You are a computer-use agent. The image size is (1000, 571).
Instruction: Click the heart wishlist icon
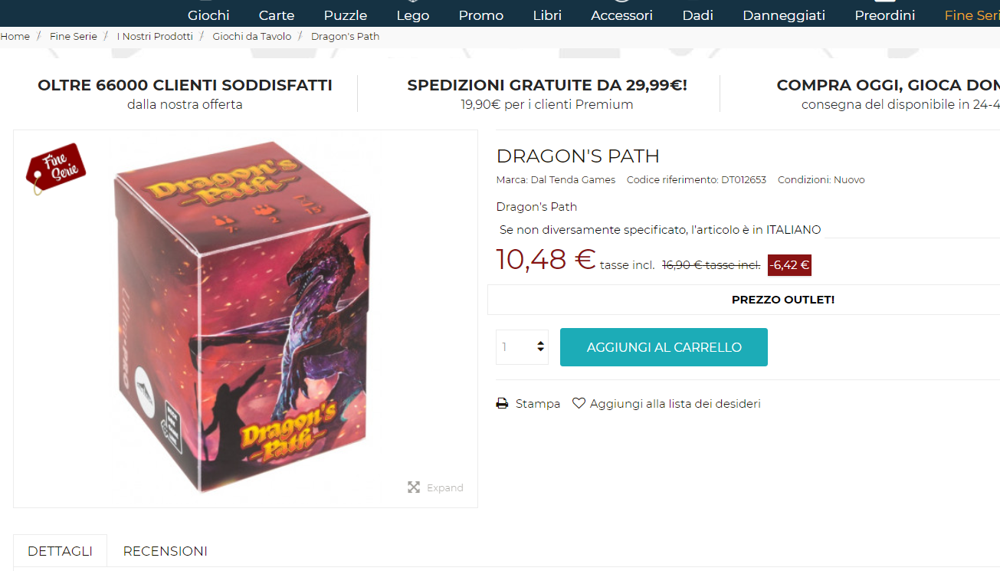(579, 403)
